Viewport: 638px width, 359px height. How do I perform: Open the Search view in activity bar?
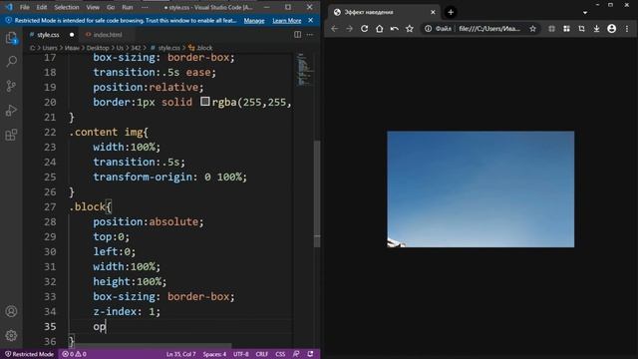pos(11,62)
